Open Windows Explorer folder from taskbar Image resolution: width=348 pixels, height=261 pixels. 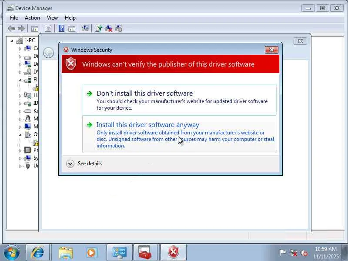pyautogui.click(x=66, y=253)
